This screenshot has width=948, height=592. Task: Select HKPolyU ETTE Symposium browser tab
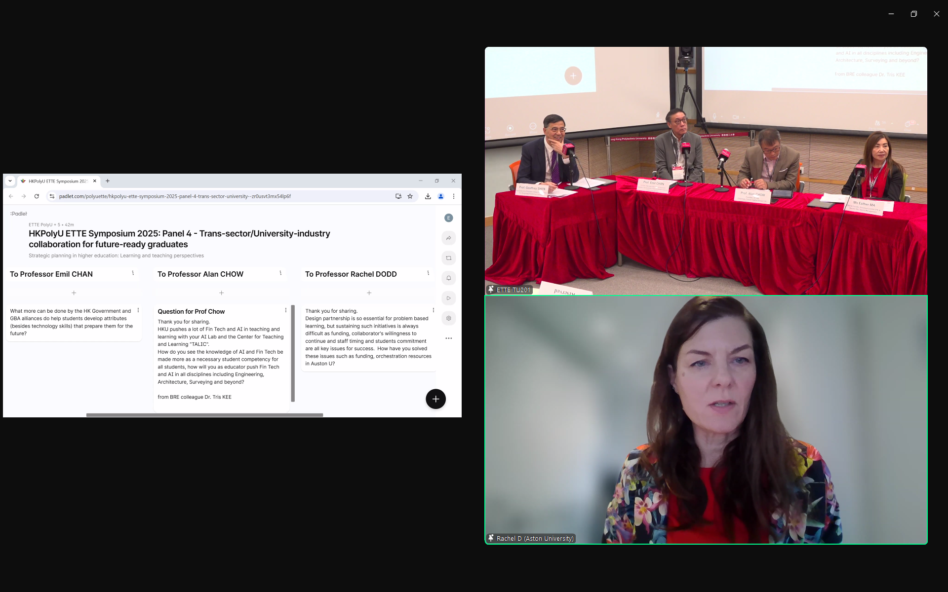pyautogui.click(x=57, y=181)
